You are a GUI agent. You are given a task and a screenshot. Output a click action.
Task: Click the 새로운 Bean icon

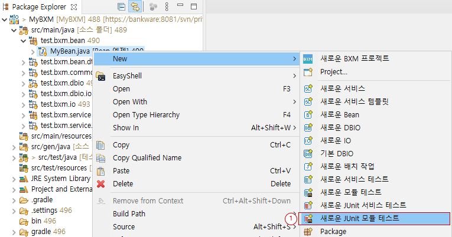(x=308, y=114)
